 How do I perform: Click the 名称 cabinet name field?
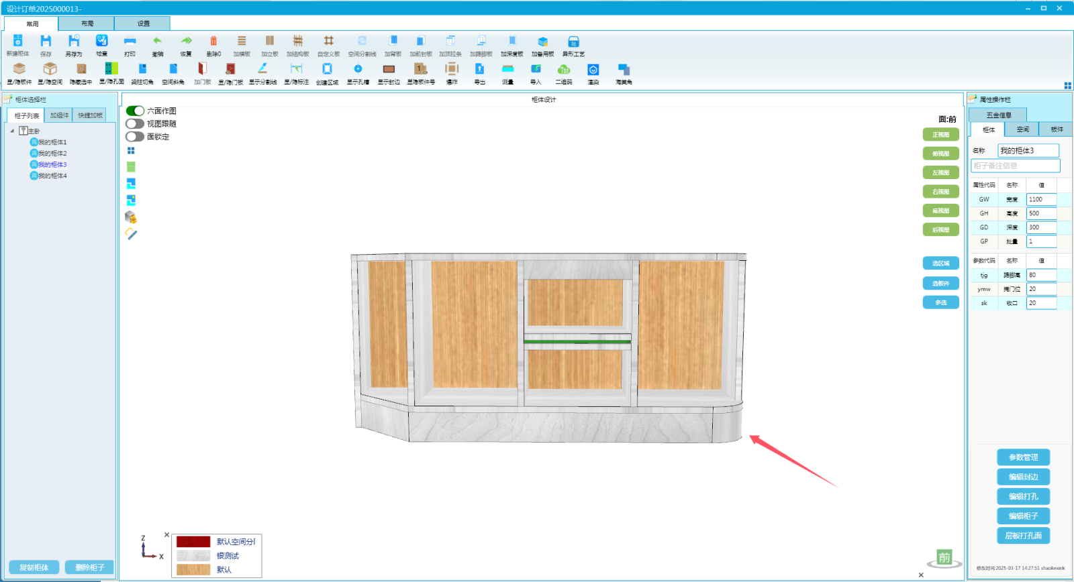pos(1028,151)
